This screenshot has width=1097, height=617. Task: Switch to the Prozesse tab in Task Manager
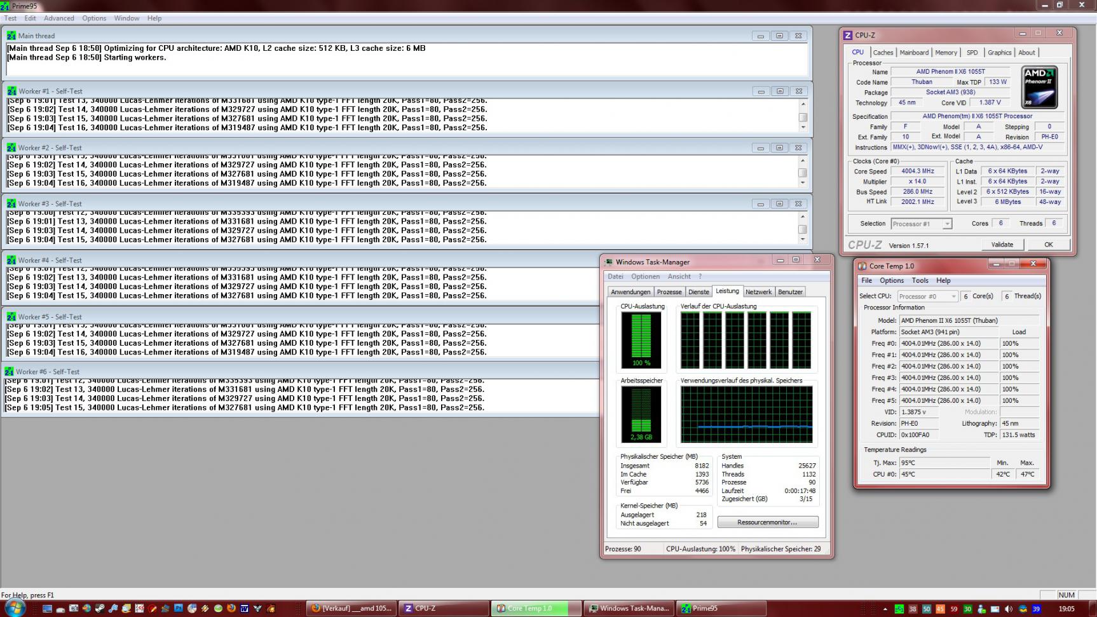pyautogui.click(x=669, y=292)
